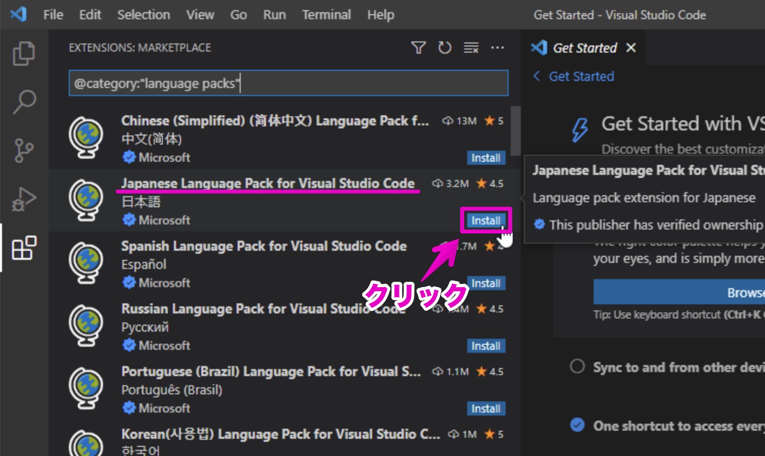Screen dimensions: 765x456
Task: Click the VS Code logo in title bar
Action: (18, 15)
